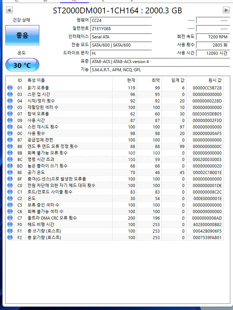
Task: Click status icon for BC 명령 시간 초과
Action: pos(10,159)
